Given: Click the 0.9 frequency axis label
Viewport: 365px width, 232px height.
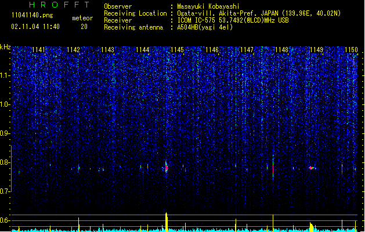Looking at the screenshot, I should pyautogui.click(x=5, y=133).
